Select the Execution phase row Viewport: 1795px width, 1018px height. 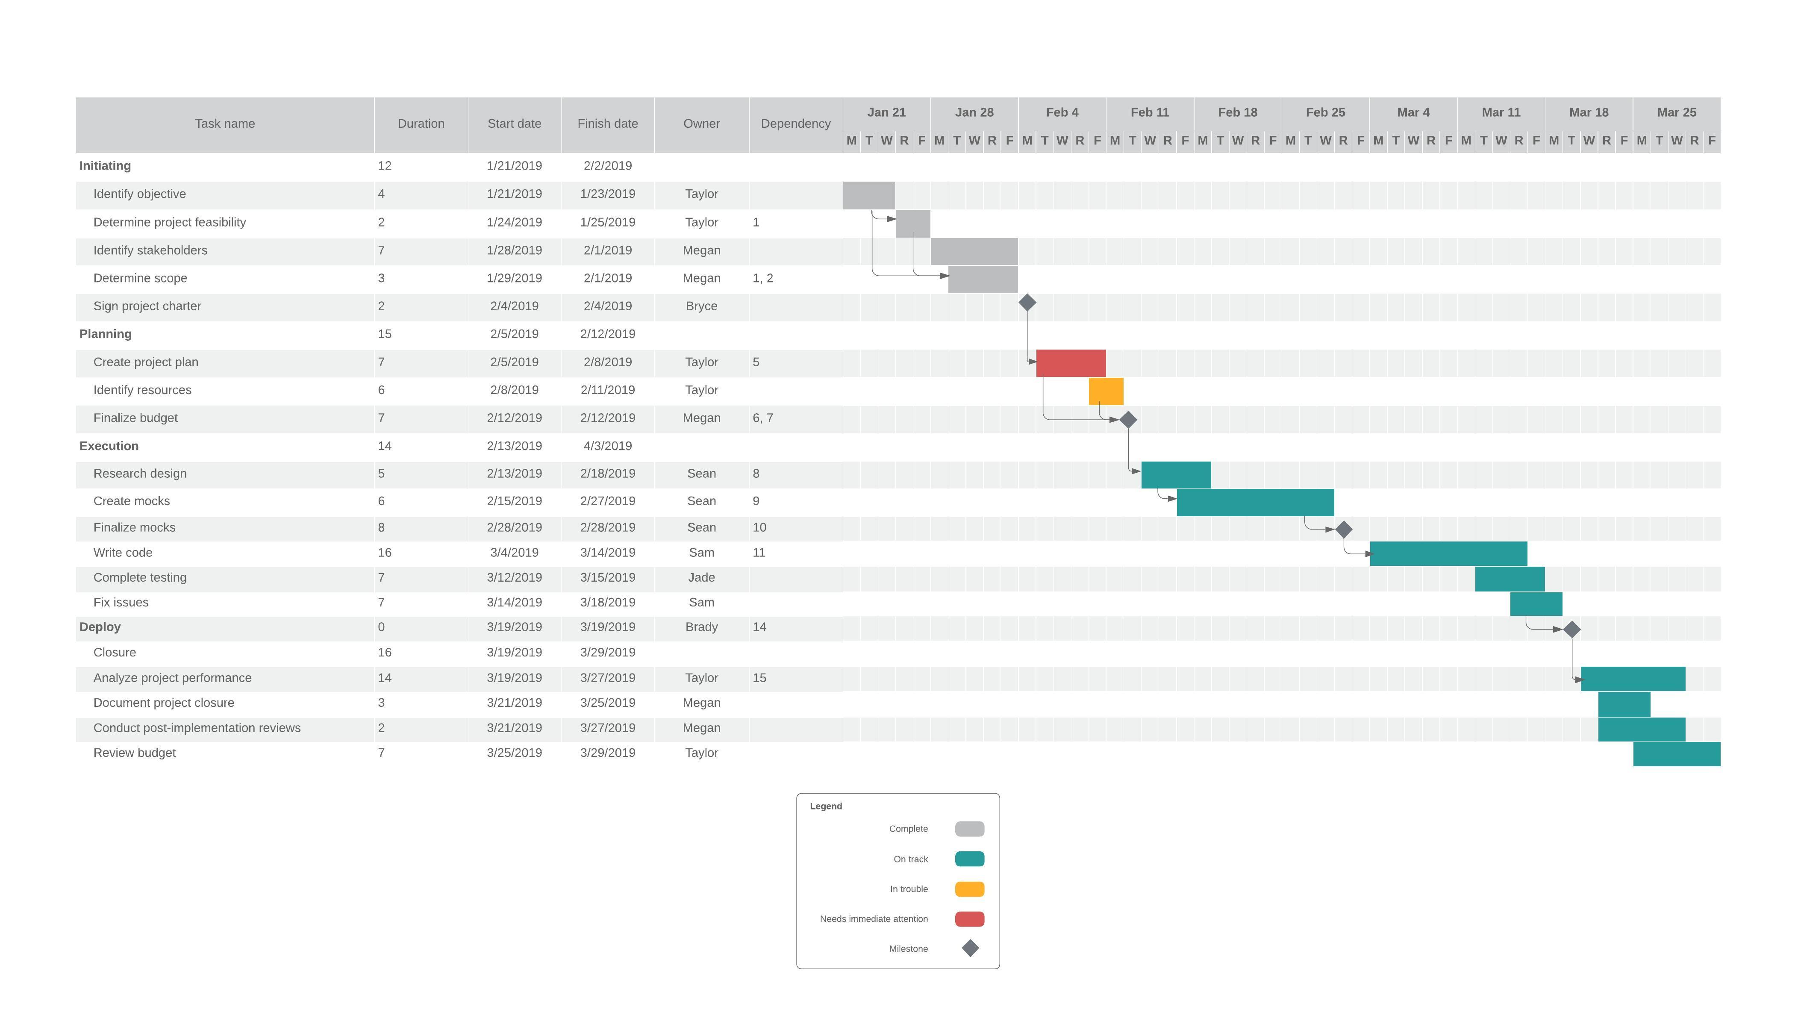(109, 446)
